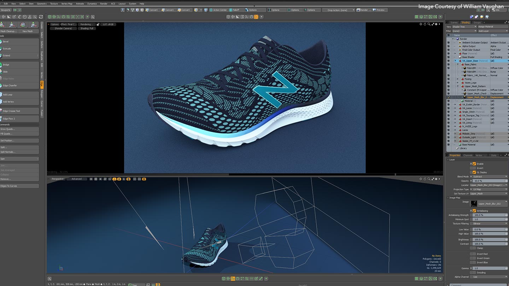The image size is (509, 286).
Task: Click the Assign Material button
Action: click(486, 26)
